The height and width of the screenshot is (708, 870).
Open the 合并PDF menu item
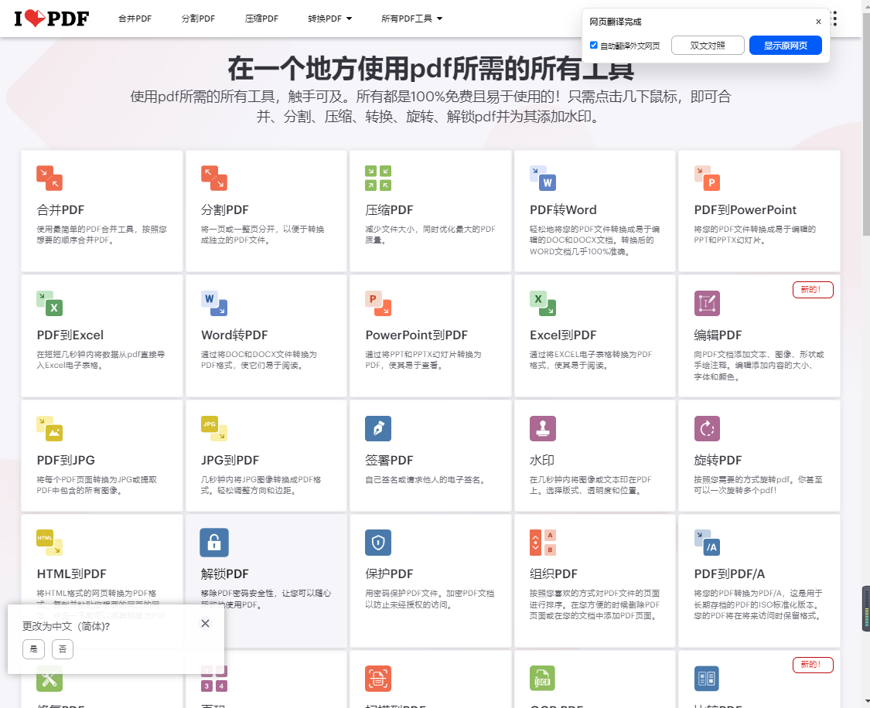[135, 19]
